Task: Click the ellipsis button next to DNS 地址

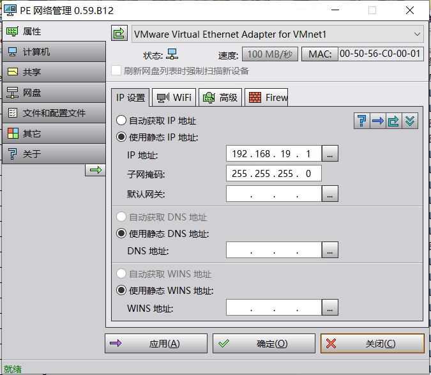Action: (x=330, y=250)
